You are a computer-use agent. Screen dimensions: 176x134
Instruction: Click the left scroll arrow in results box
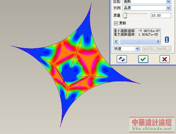pyautogui.click(x=116, y=42)
